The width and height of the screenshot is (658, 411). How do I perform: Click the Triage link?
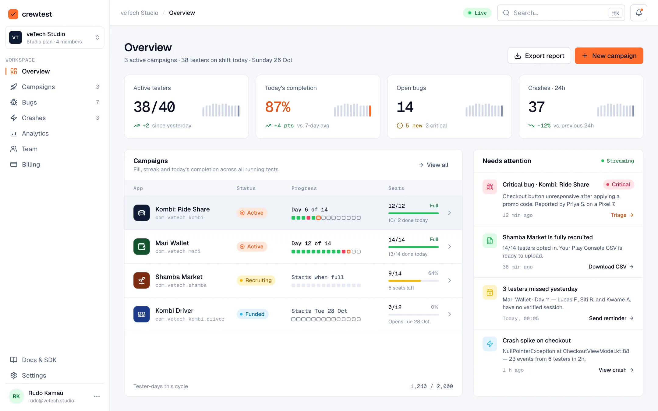click(x=622, y=215)
